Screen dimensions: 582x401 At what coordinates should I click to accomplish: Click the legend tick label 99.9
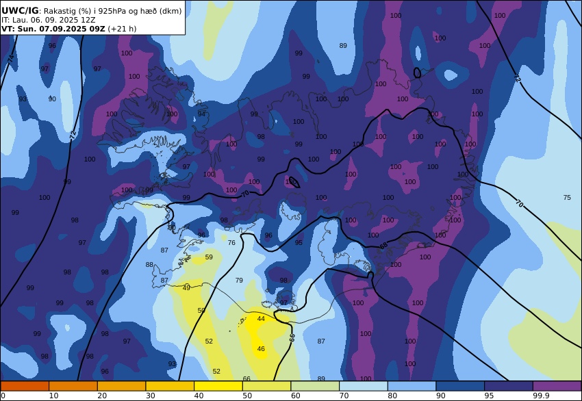coord(540,396)
